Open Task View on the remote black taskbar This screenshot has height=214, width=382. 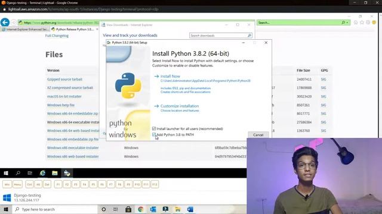point(30,173)
